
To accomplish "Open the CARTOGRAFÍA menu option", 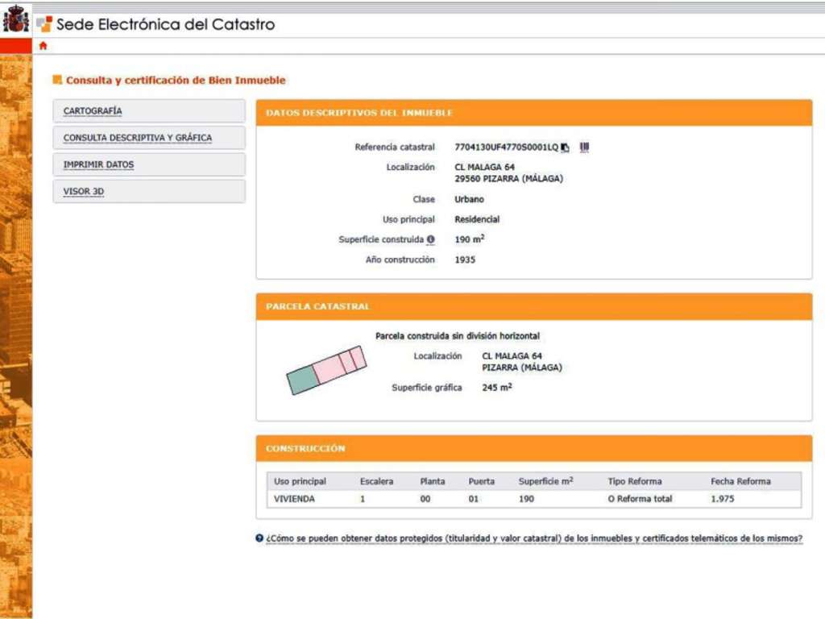I will tap(93, 111).
